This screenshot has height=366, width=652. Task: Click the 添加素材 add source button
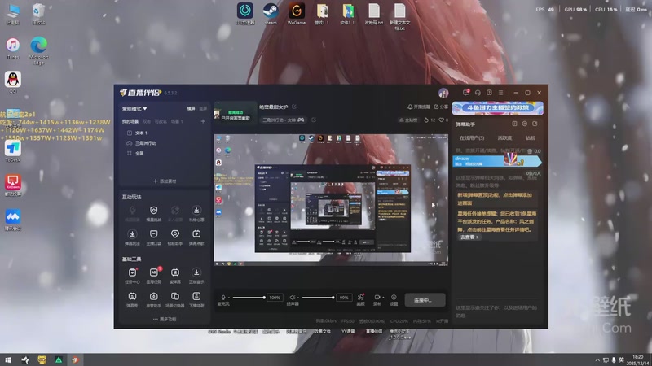coord(165,181)
